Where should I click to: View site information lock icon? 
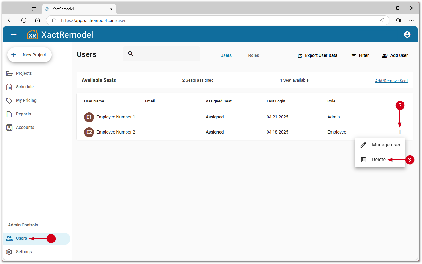pyautogui.click(x=54, y=20)
